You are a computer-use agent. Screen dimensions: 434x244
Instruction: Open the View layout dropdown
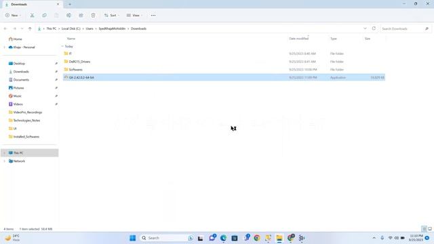pyautogui.click(x=134, y=16)
